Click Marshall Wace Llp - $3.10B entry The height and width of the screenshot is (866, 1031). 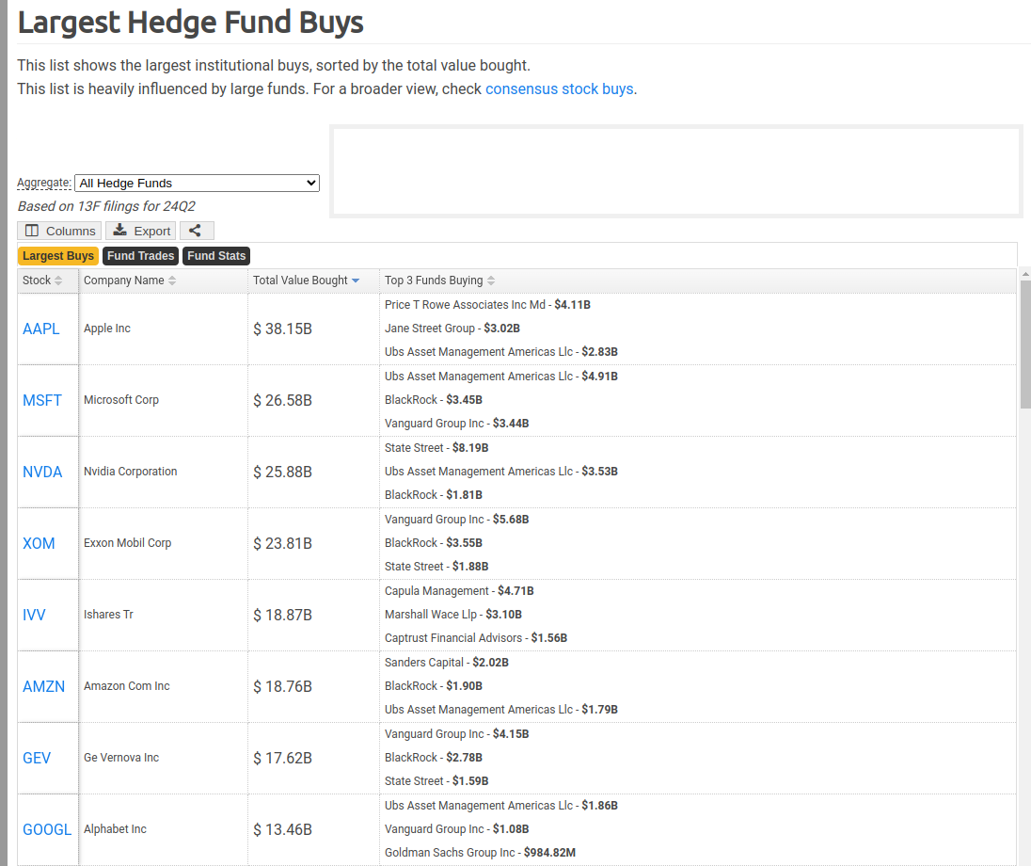point(453,615)
